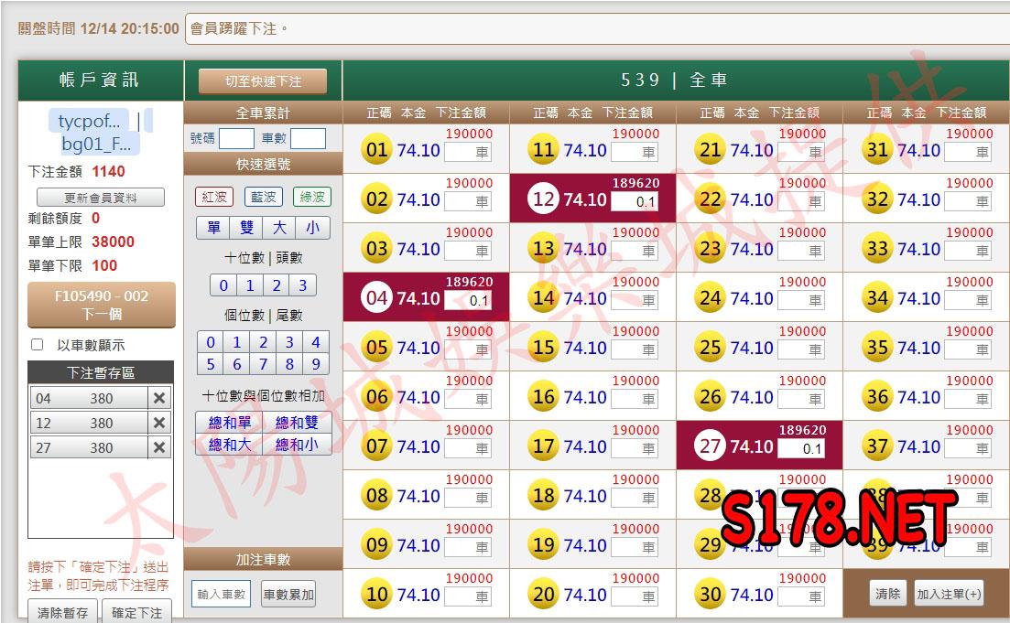Choose 總和雙 sum filter
The image size is (1010, 623).
(297, 423)
